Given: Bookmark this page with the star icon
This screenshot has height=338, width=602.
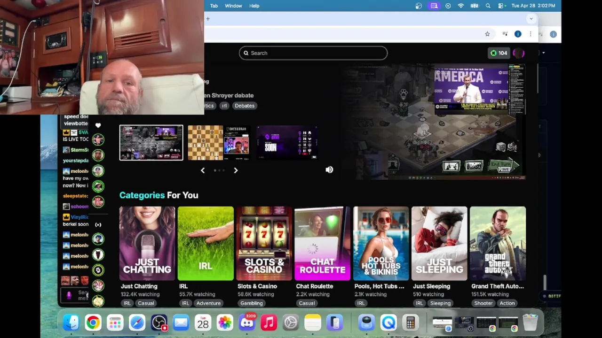Looking at the screenshot, I should pos(487,34).
